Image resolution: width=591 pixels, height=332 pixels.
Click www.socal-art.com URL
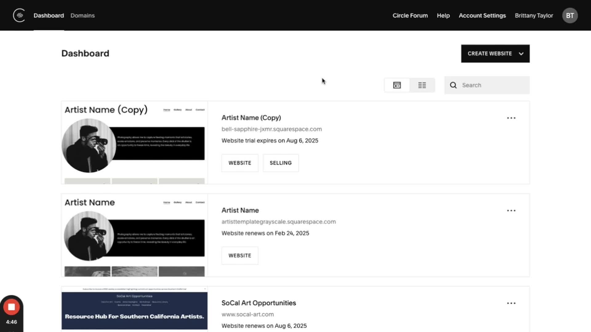tap(247, 314)
